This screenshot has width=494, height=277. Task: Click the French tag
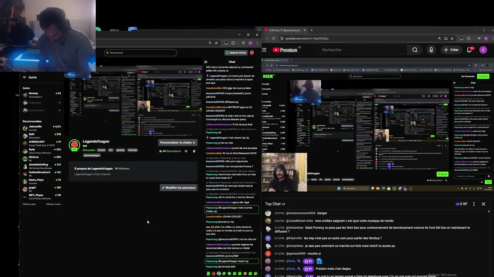point(101,150)
